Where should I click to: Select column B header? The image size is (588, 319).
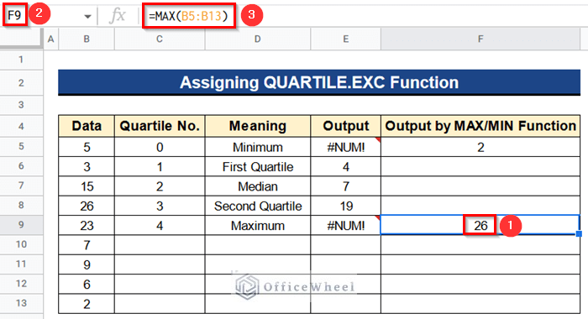click(87, 39)
